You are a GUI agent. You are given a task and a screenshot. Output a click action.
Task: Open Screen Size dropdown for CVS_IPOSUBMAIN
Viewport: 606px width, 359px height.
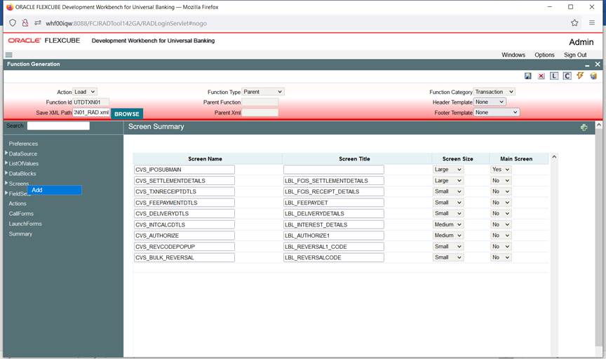coord(448,170)
